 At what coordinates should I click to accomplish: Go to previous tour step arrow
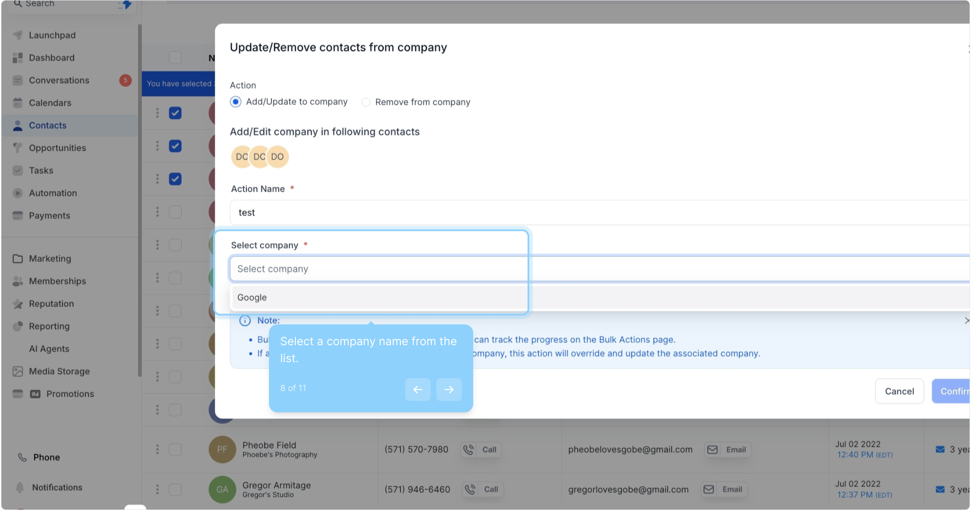(x=417, y=390)
